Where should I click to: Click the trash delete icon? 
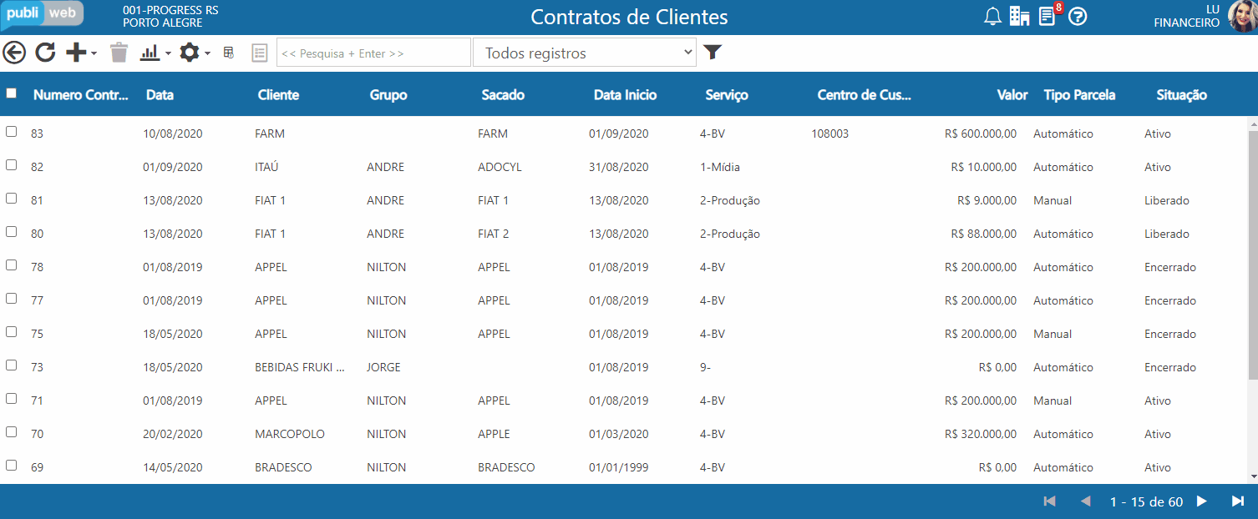pos(119,53)
